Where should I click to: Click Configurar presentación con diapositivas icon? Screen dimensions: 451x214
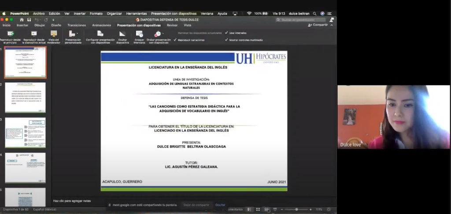100,34
